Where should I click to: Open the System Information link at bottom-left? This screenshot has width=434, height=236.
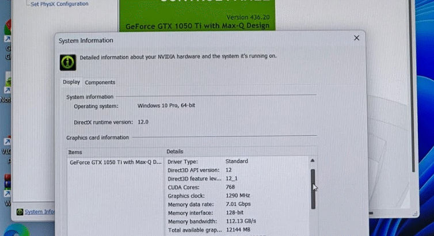coord(40,212)
